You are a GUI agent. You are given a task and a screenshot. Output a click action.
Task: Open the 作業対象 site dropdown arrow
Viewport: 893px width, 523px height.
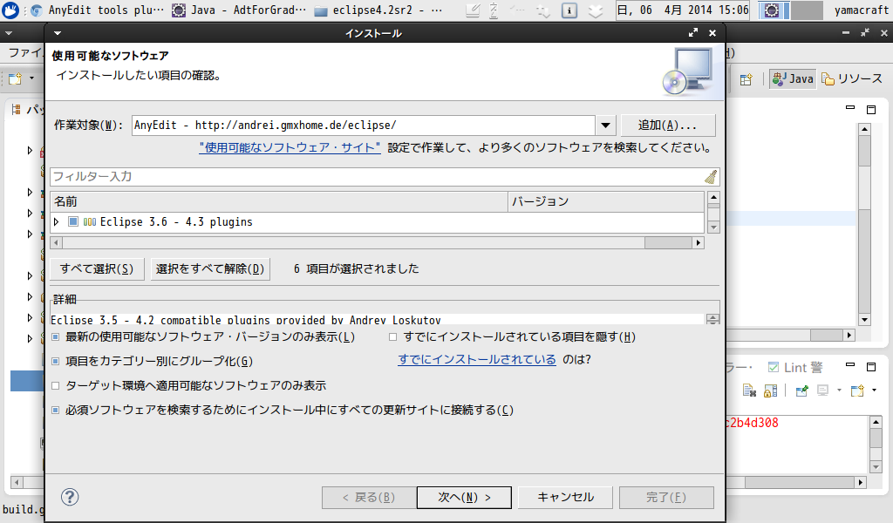[605, 126]
